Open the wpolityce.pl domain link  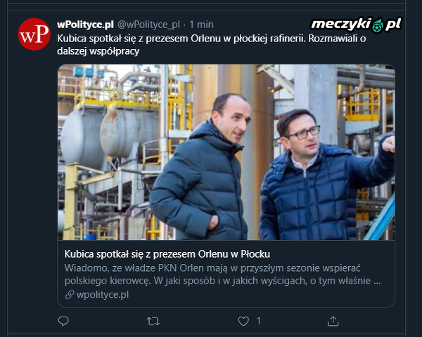[x=103, y=295]
